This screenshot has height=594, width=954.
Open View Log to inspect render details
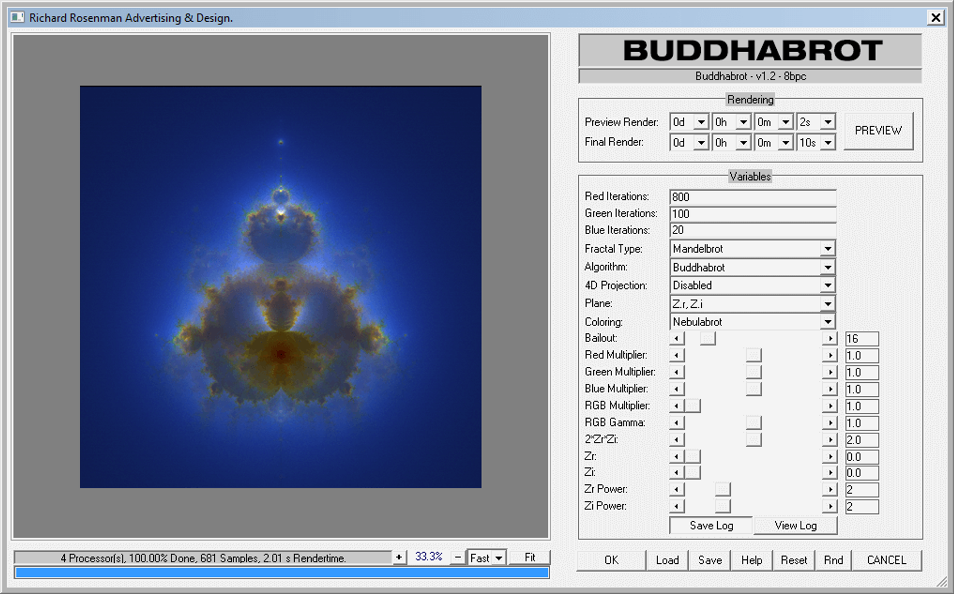pyautogui.click(x=795, y=525)
